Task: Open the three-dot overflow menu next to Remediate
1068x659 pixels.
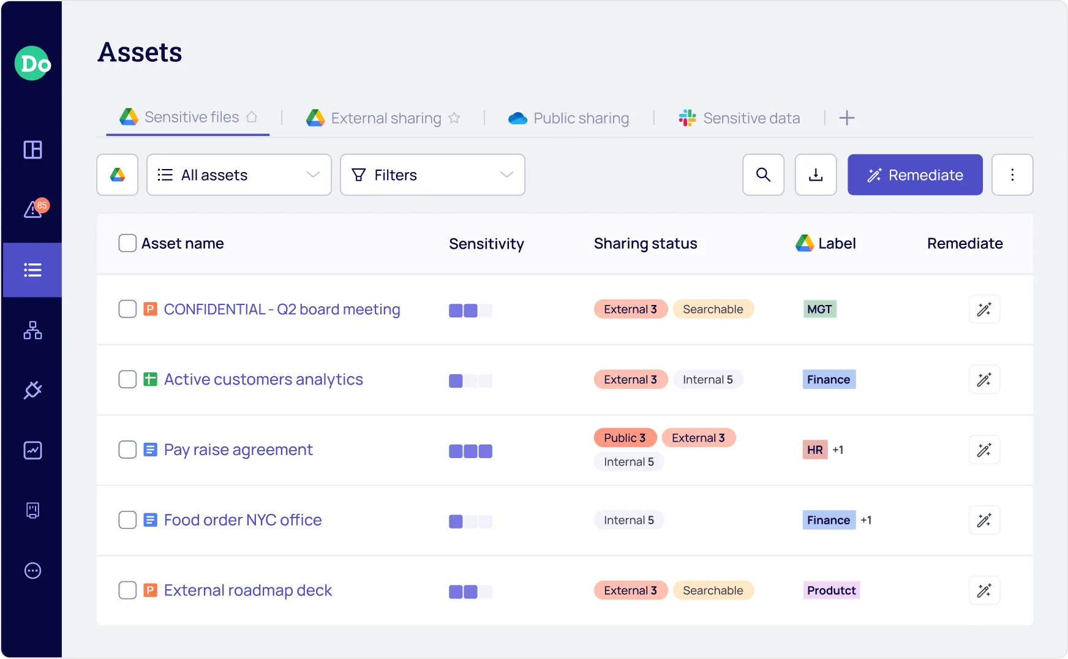Action: point(1012,175)
